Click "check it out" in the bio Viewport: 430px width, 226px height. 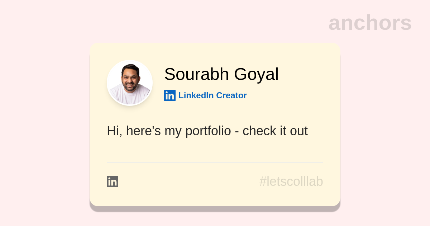275,131
